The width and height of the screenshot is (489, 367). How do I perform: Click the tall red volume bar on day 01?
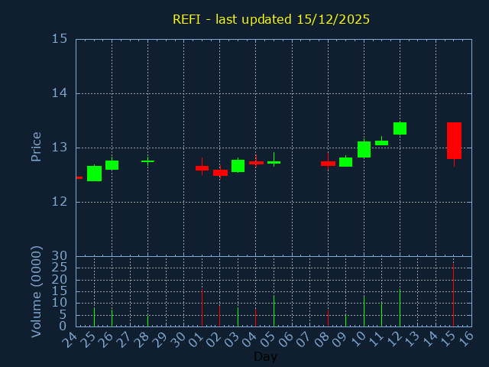click(x=202, y=307)
